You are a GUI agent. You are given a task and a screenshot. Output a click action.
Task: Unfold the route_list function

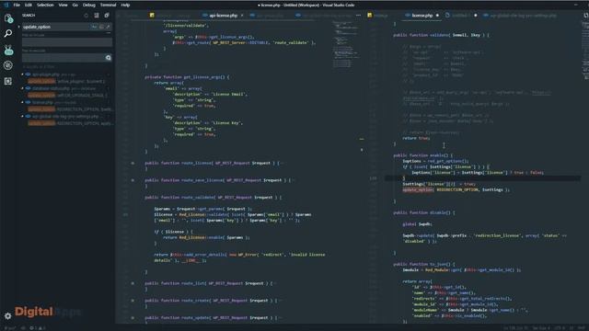click(133, 283)
